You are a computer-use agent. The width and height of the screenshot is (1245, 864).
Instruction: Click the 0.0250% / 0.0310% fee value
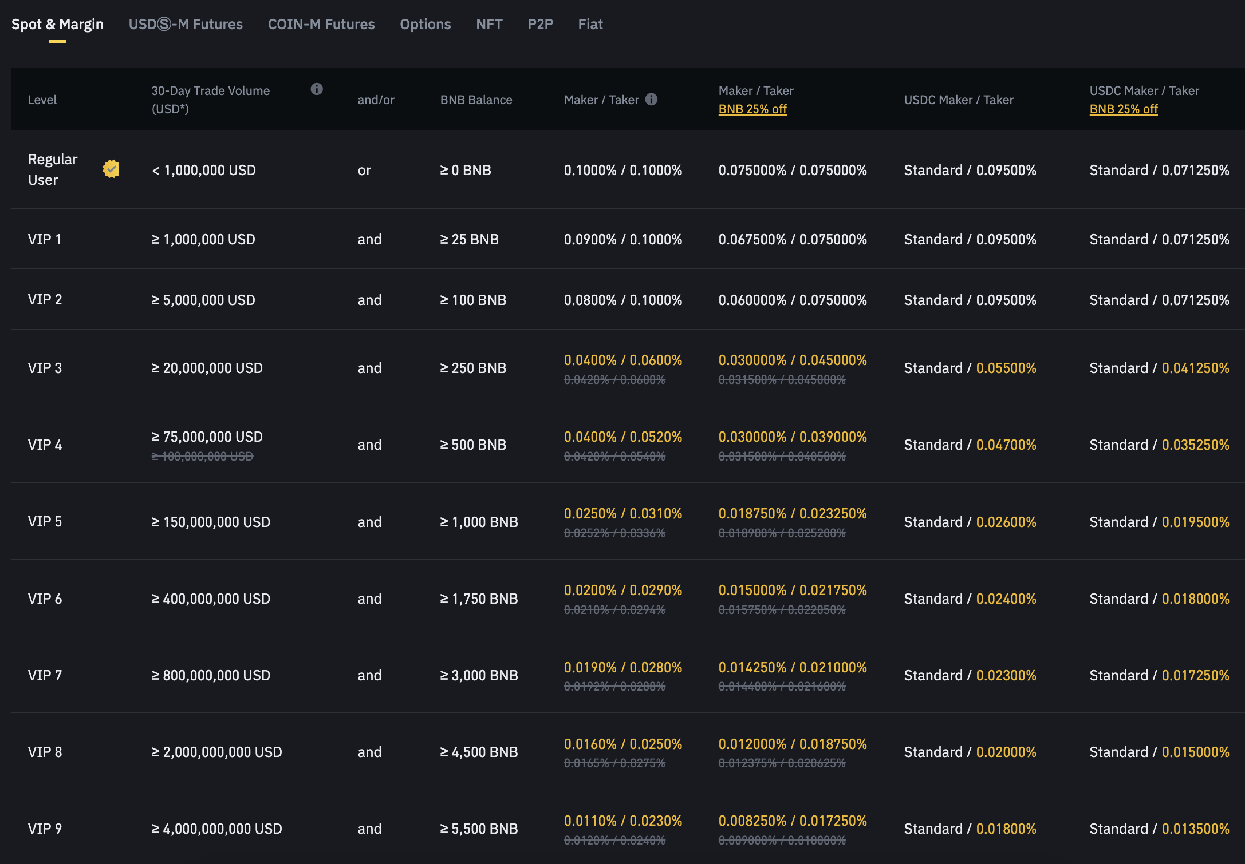[x=623, y=513]
